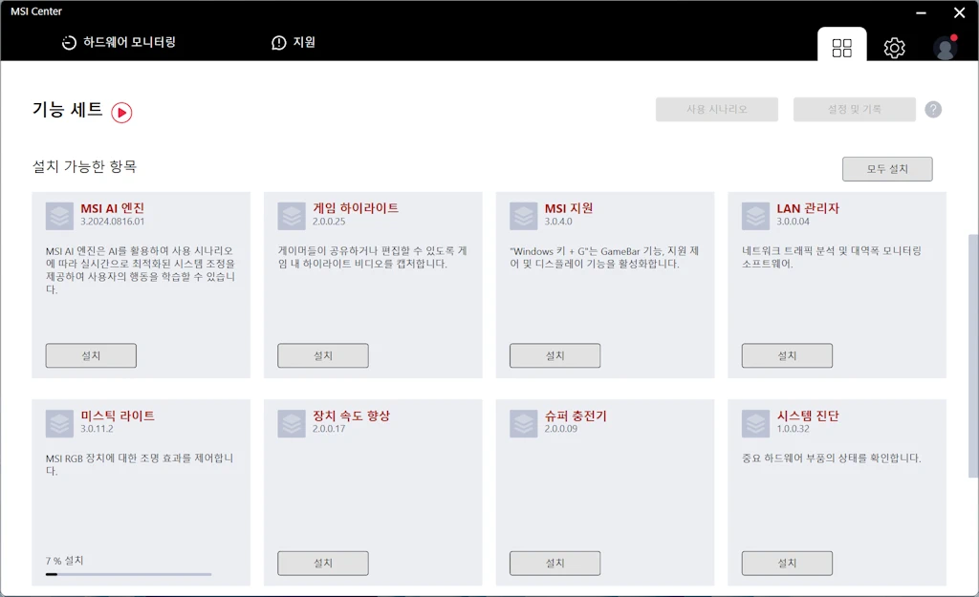Install 장치 속도 향상
The width and height of the screenshot is (979, 597).
(x=323, y=564)
